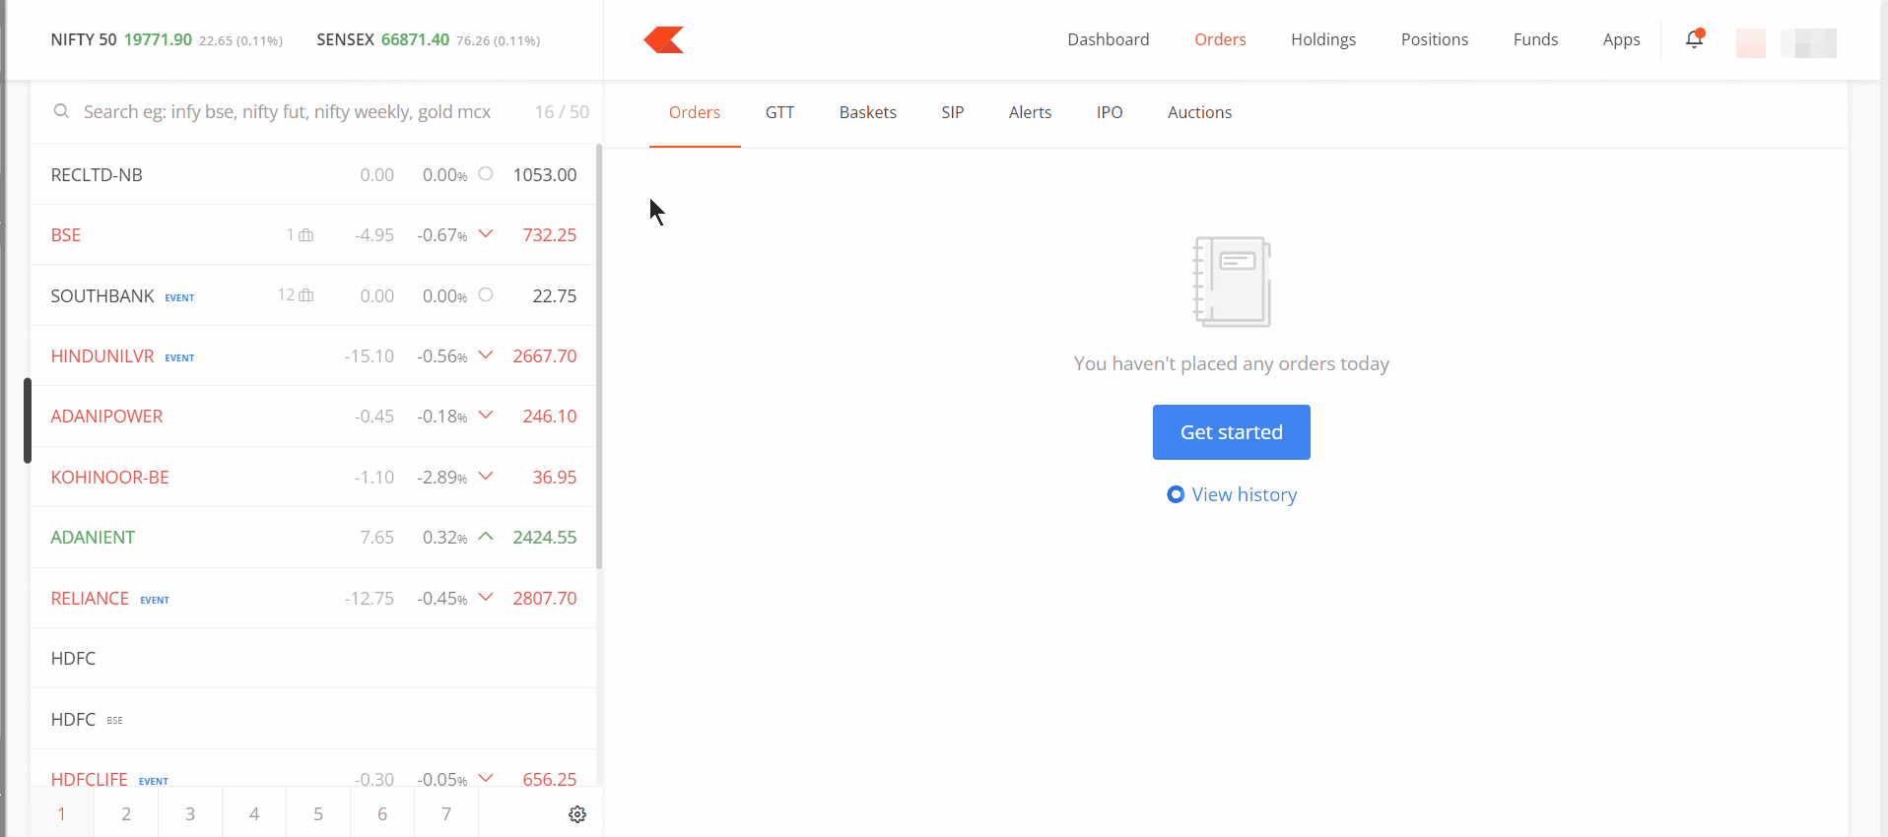Viewport: 1888px width, 837px height.
Task: Select KOHINOOR-BE in watchlist
Action: (313, 477)
